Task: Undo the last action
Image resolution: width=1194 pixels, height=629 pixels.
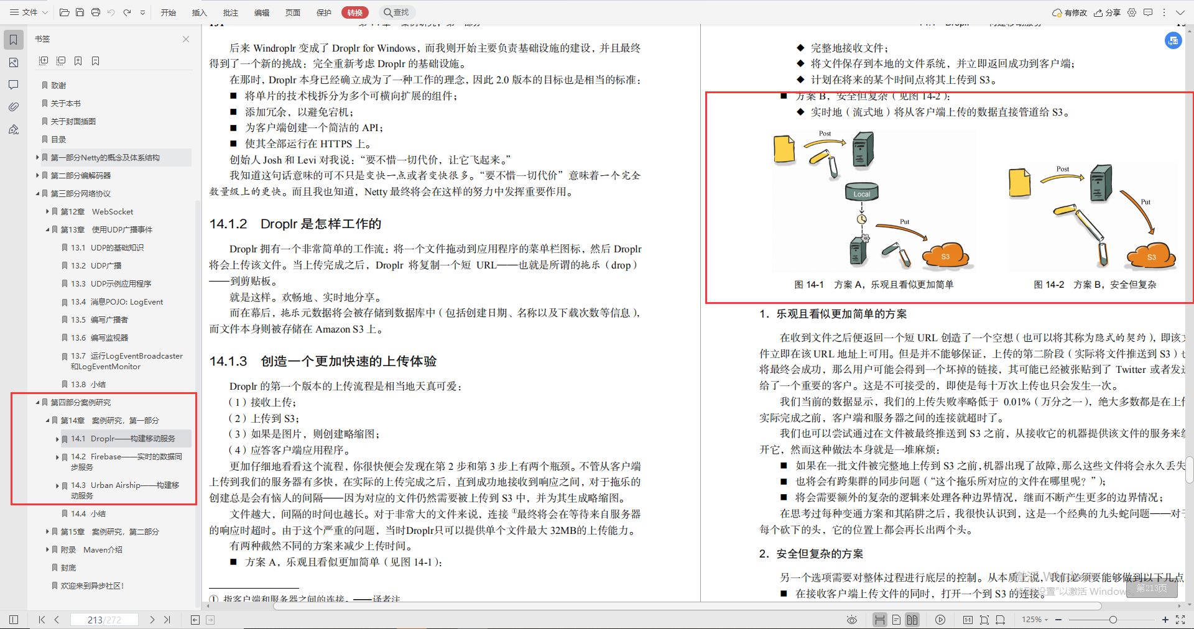Action: click(x=111, y=12)
